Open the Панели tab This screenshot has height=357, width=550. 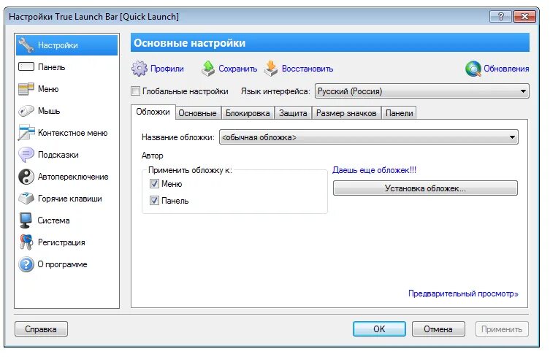[400, 113]
